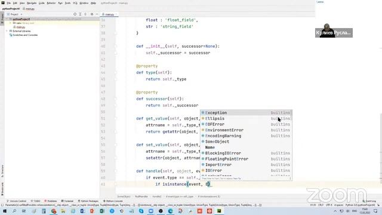Show hidden system tray icons
This screenshot has width=382, height=215.
(335, 211)
